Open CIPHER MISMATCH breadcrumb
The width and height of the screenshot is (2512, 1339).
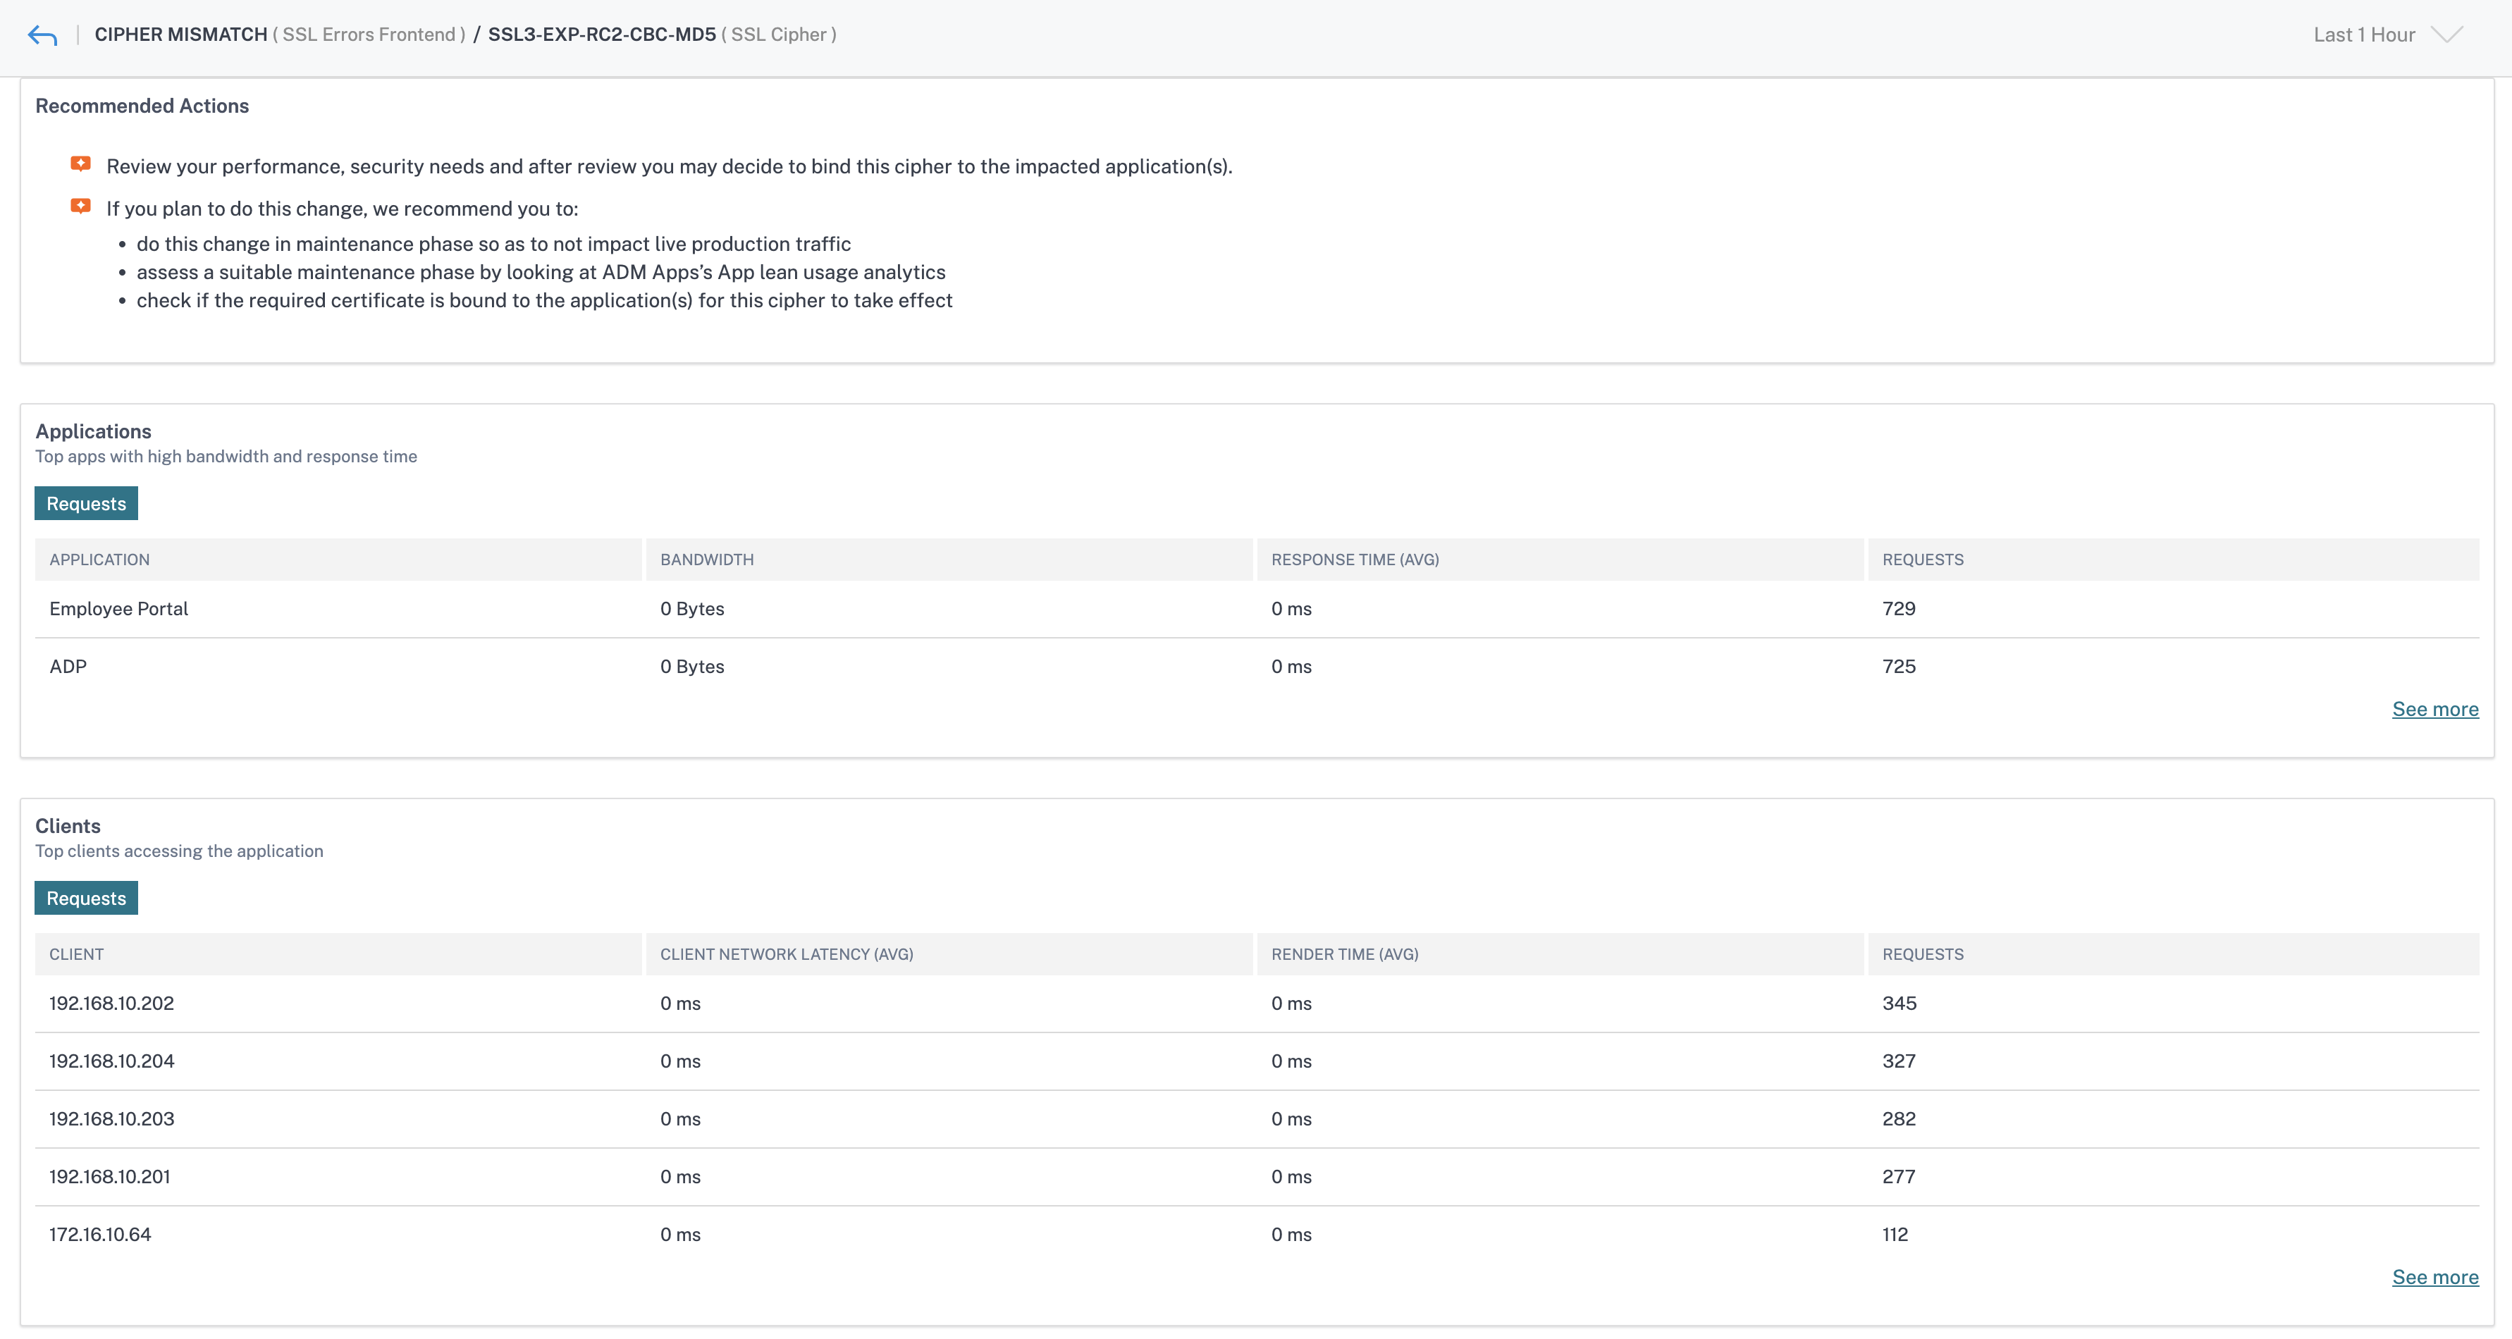coord(180,34)
